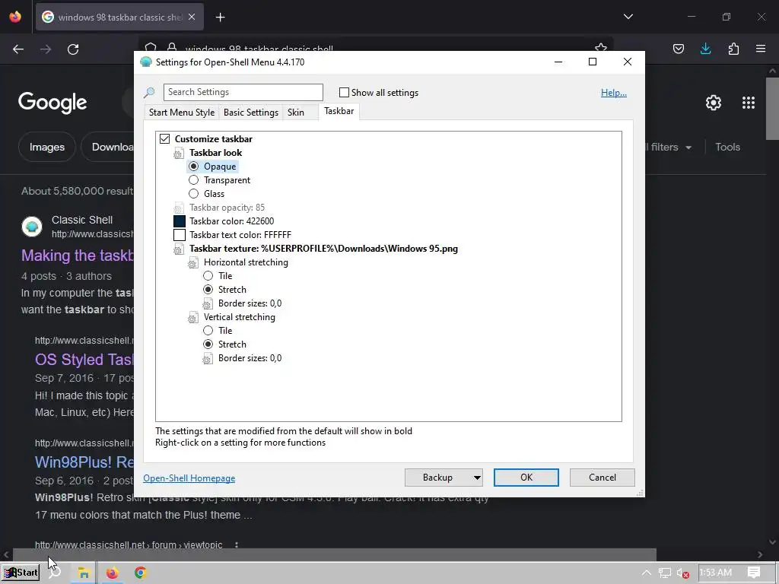Select the Opaque taskbar look
This screenshot has width=779, height=584.
point(194,167)
